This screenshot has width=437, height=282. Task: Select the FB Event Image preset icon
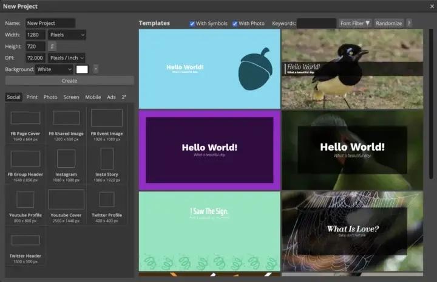click(x=107, y=118)
